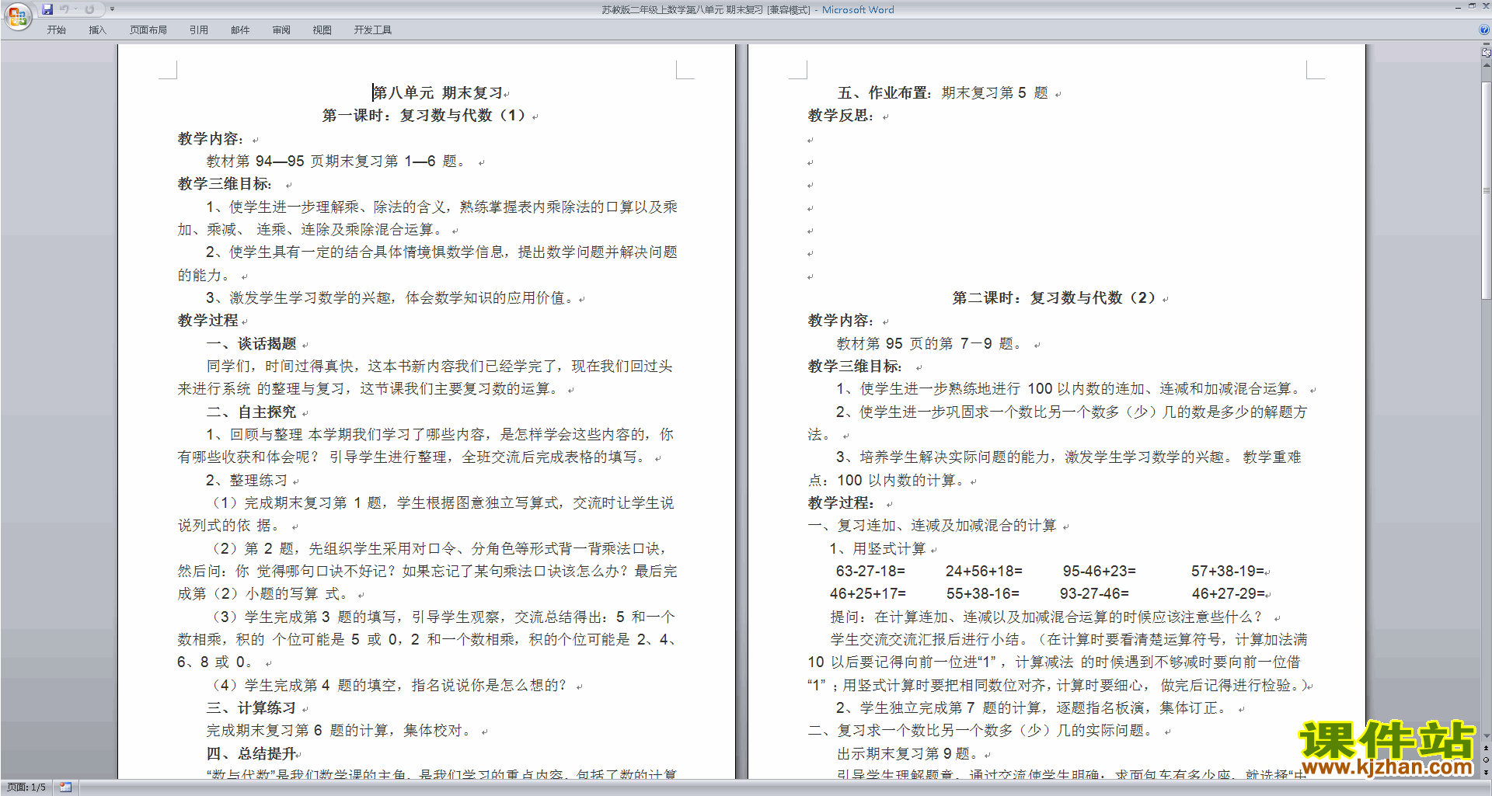Image resolution: width=1492 pixels, height=796 pixels.
Task: Click the heading 四、总结提升
Action: coord(251,753)
